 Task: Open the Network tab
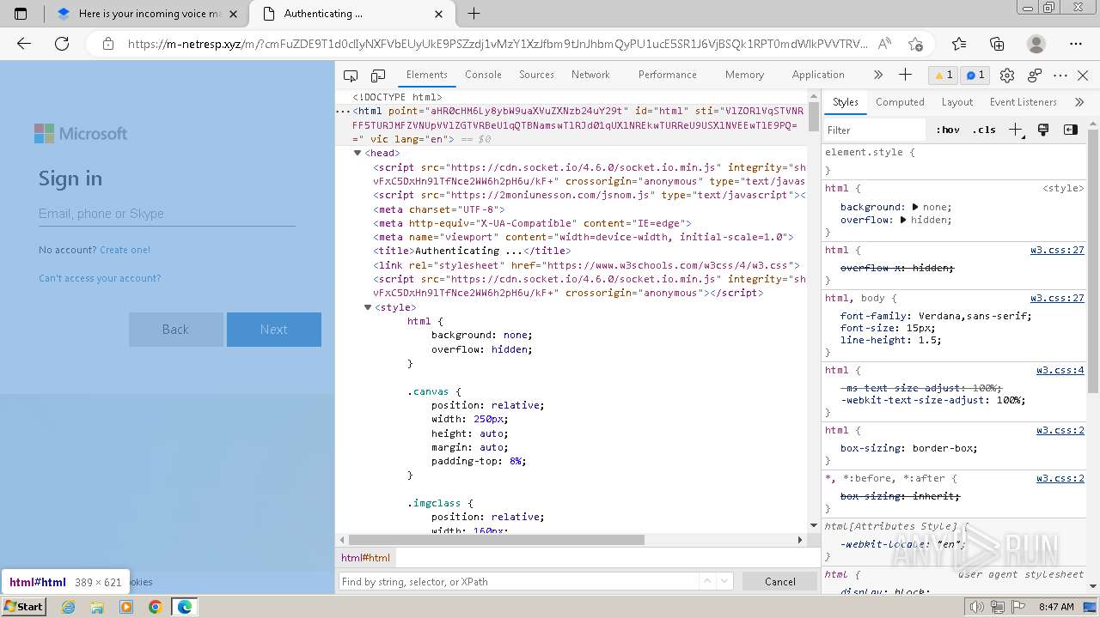[590, 75]
